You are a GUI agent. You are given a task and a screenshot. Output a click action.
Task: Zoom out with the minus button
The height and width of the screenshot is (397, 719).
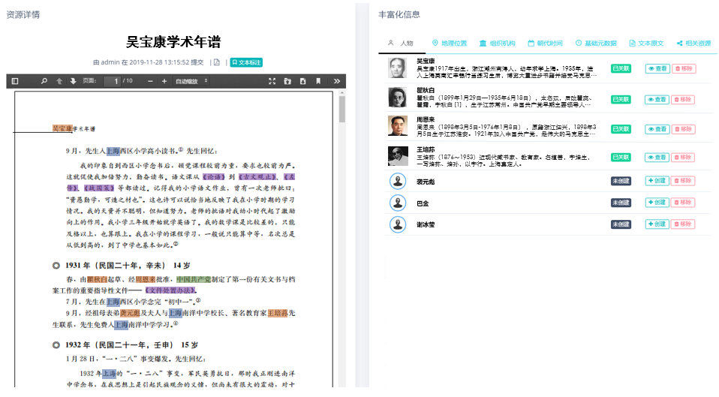[x=150, y=81]
